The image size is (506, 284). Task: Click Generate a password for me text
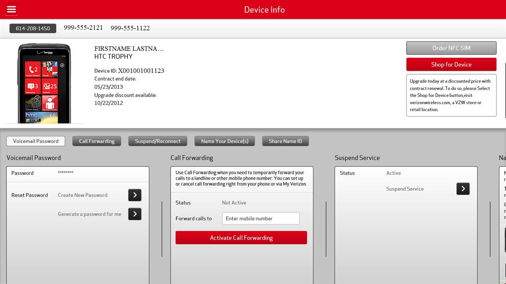[x=90, y=214]
